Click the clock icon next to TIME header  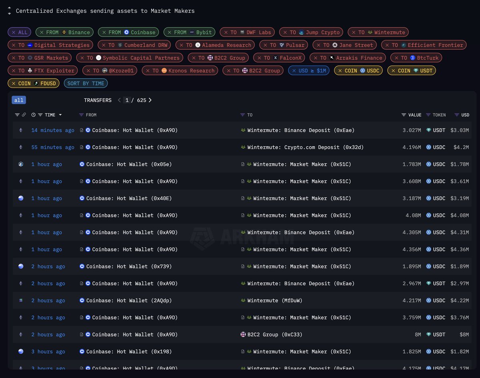pyautogui.click(x=34, y=115)
